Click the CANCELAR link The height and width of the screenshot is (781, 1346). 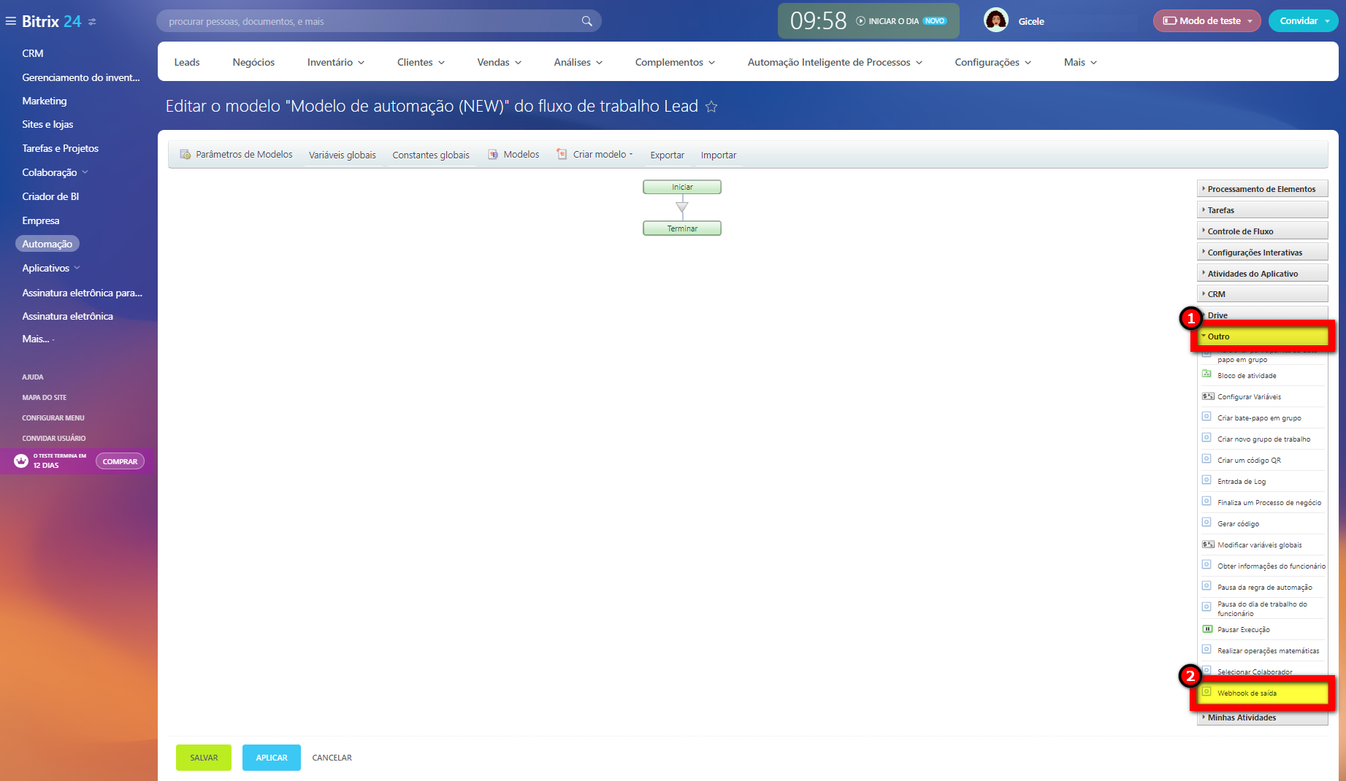(332, 758)
